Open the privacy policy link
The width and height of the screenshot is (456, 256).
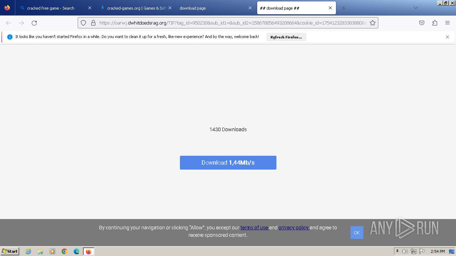click(x=294, y=228)
